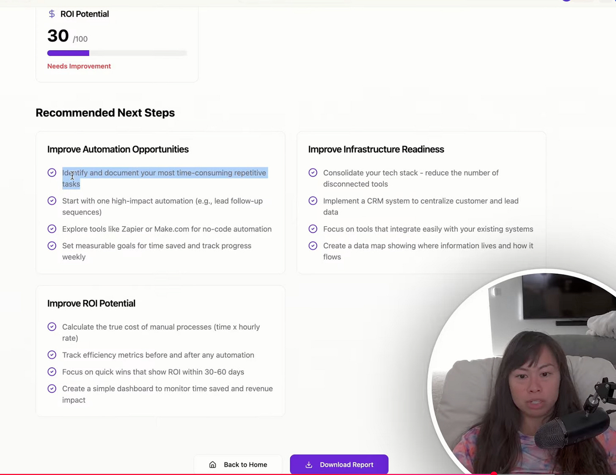The width and height of the screenshot is (616, 475).
Task: Click the Improve Automation Opportunities heading
Action: click(x=118, y=149)
